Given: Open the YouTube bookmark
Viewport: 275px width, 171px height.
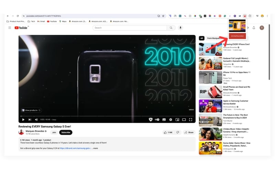Looking at the screenshot, I should 52,22.
